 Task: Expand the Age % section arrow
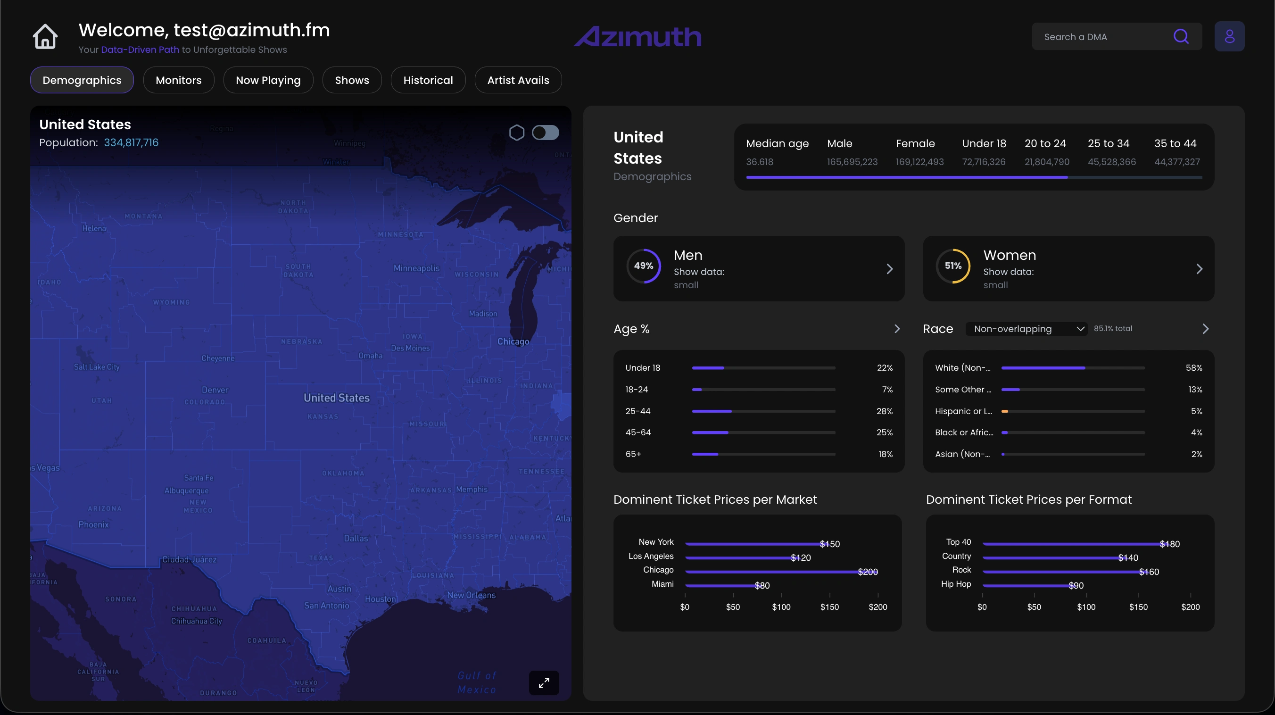897,329
